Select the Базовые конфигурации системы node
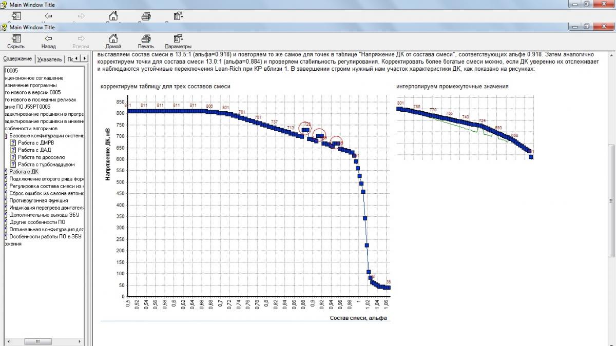This screenshot has height=346, width=616. (x=46, y=136)
